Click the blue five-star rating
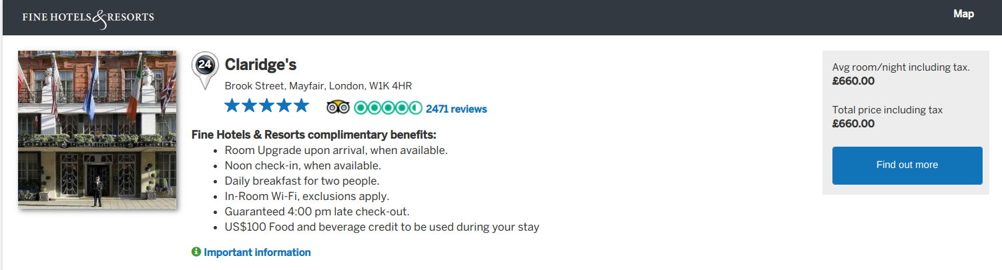The image size is (1002, 270). coord(266,105)
